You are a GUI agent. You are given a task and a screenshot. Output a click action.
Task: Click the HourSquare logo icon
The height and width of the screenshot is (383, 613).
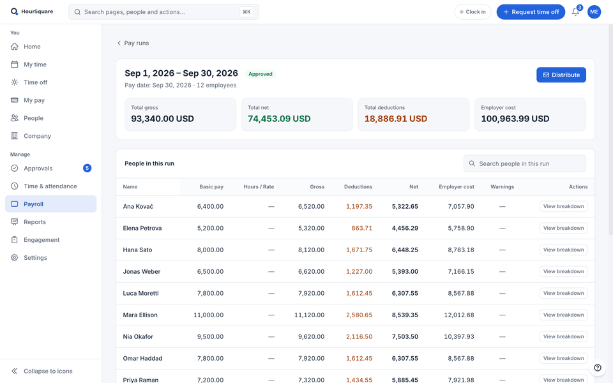click(x=14, y=11)
